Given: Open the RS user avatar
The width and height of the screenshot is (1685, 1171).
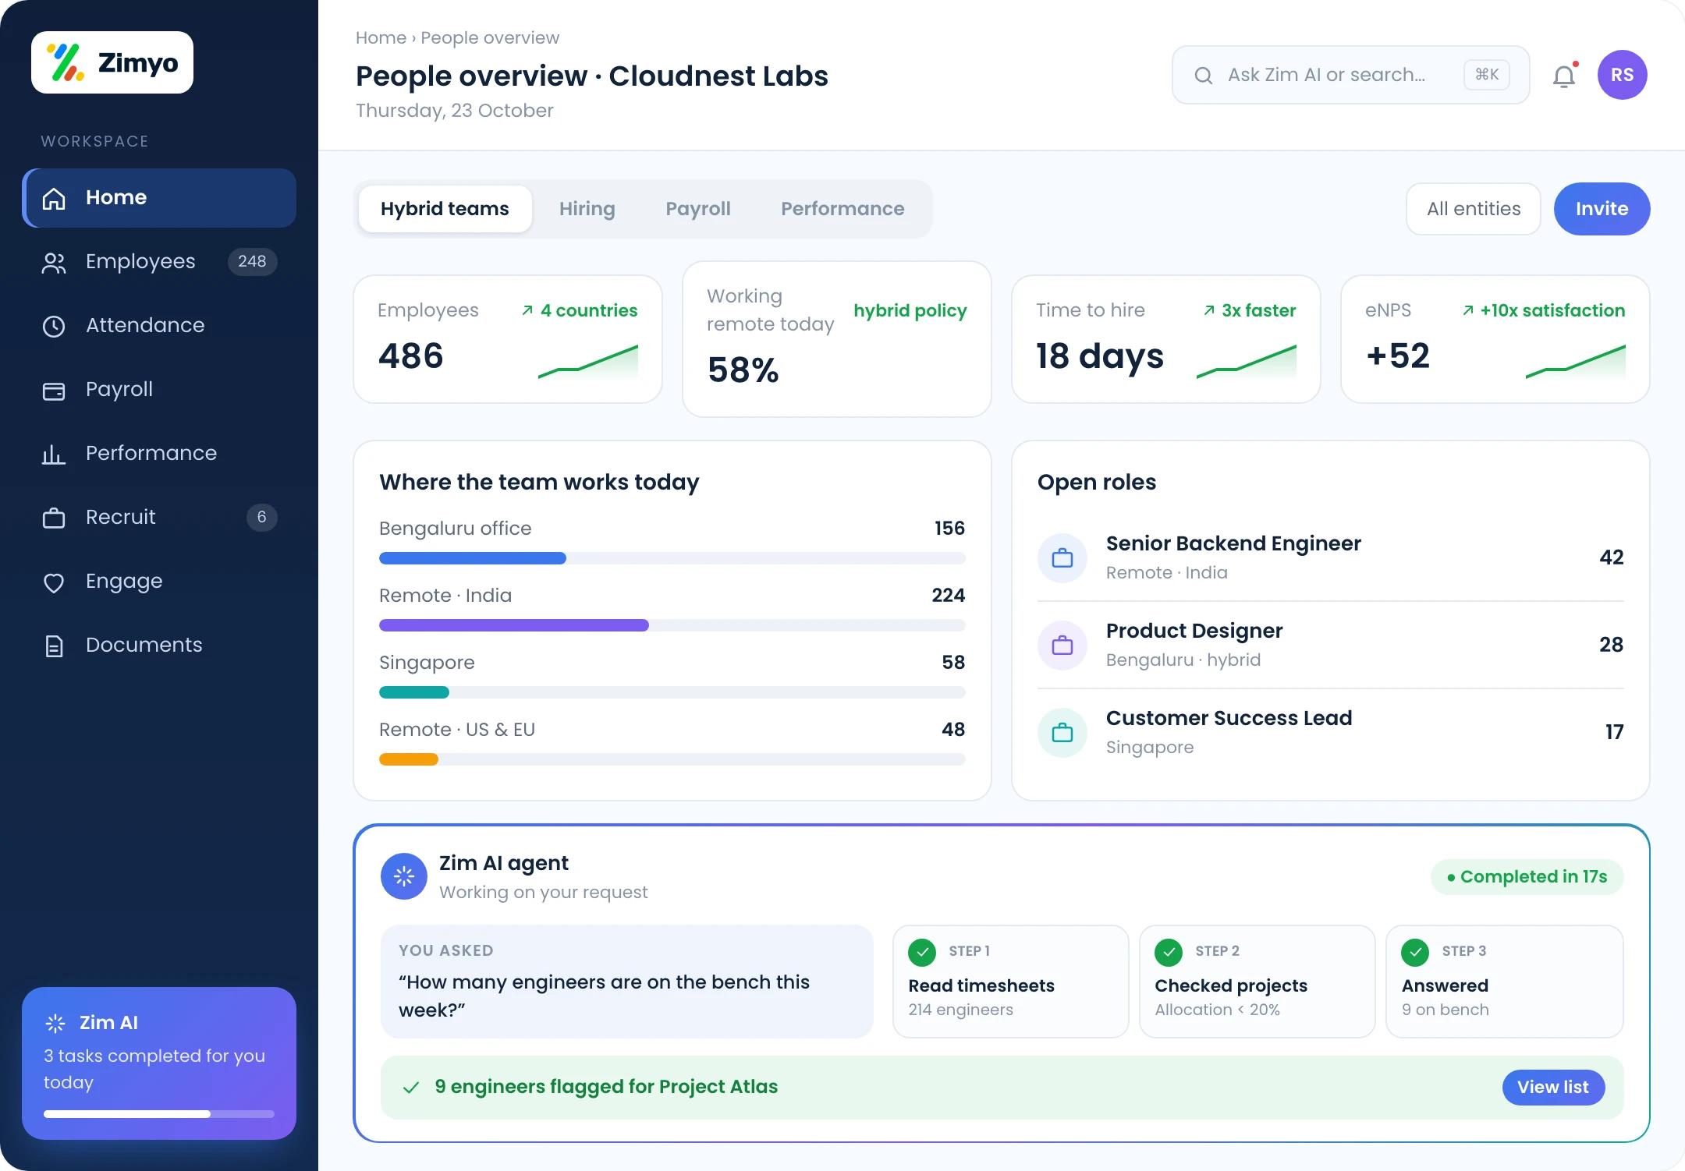Looking at the screenshot, I should click(x=1623, y=75).
